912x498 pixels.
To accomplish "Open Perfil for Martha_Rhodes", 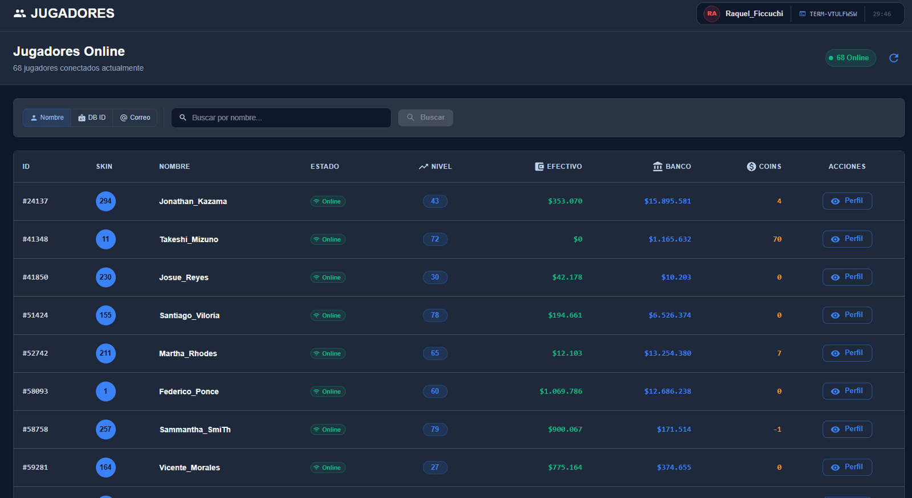I will click(847, 353).
